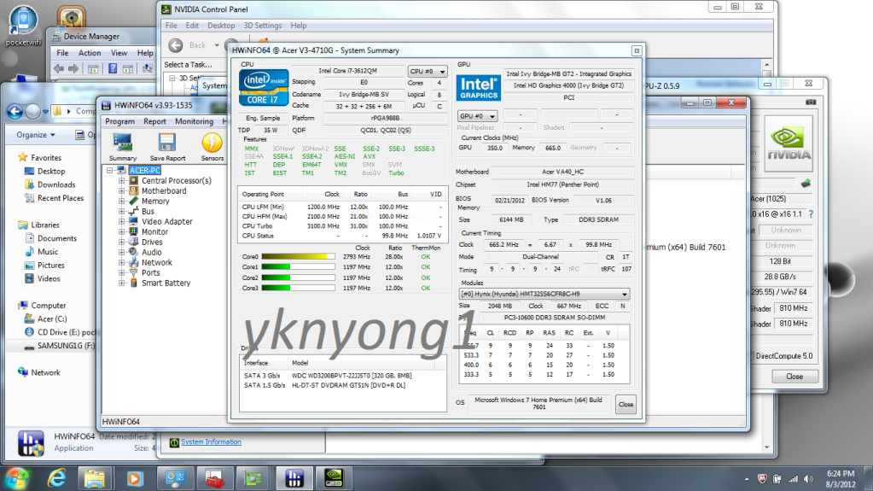Click the Windows Start button
Image resolution: width=873 pixels, height=491 pixels.
(x=17, y=478)
